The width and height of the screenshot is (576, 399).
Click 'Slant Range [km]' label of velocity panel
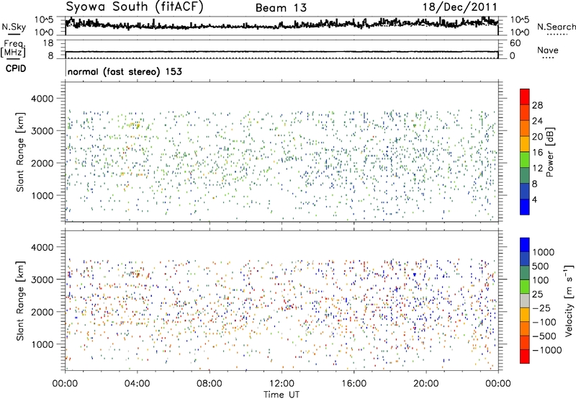pos(20,300)
